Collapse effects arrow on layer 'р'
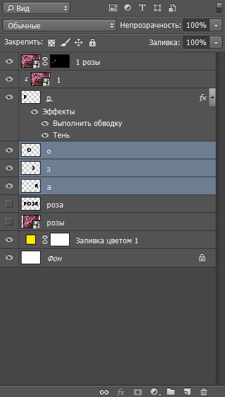Screen dimensions: 225x397 [212, 97]
